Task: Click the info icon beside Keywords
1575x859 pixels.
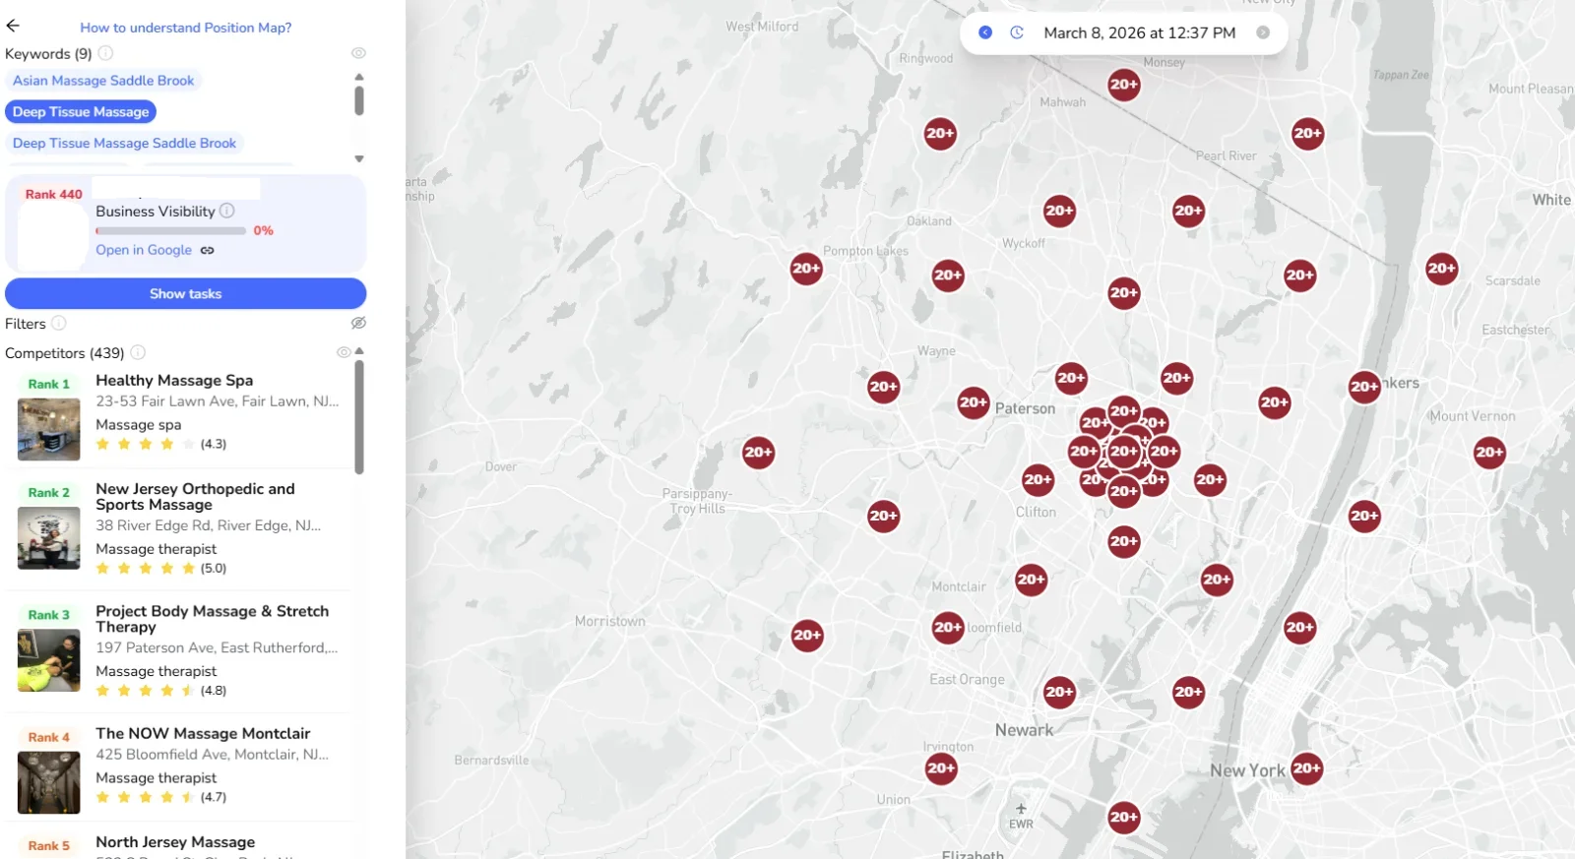Action: point(105,53)
